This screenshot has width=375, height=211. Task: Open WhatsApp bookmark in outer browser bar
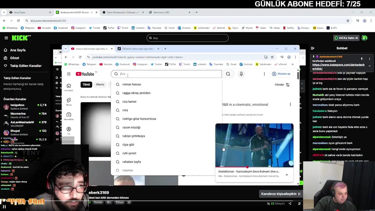tap(10, 28)
